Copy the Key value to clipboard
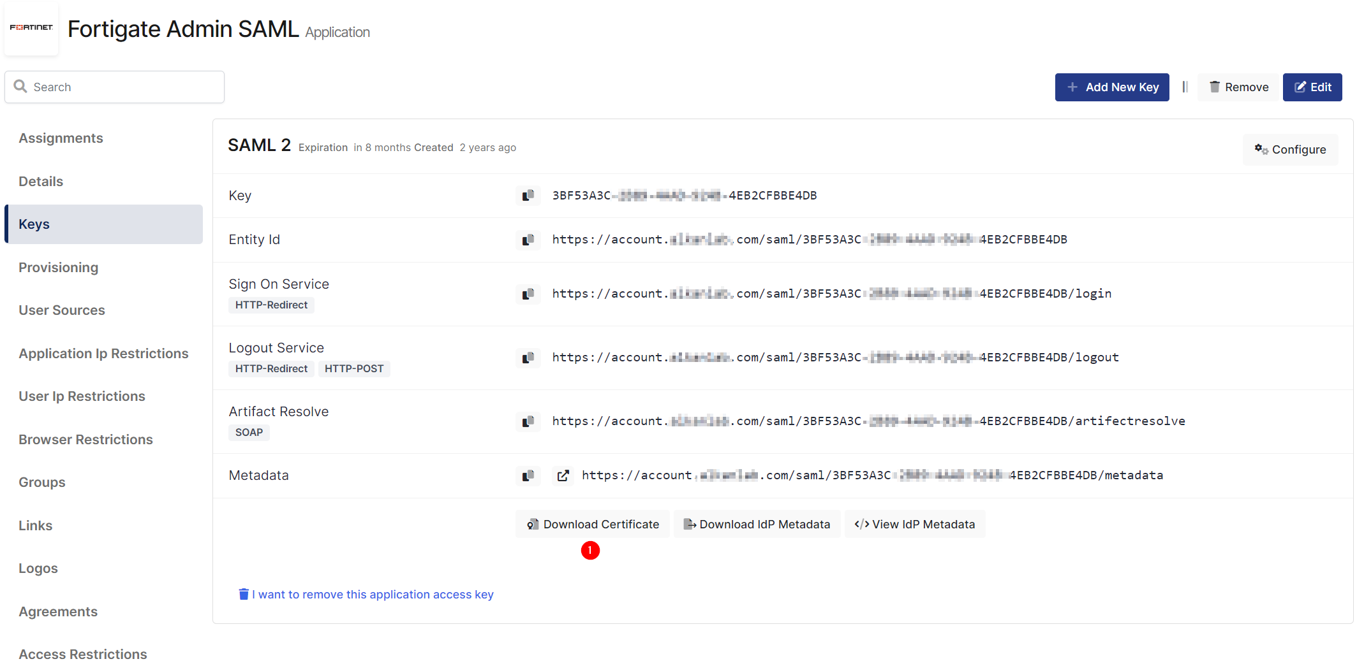 pyautogui.click(x=528, y=196)
